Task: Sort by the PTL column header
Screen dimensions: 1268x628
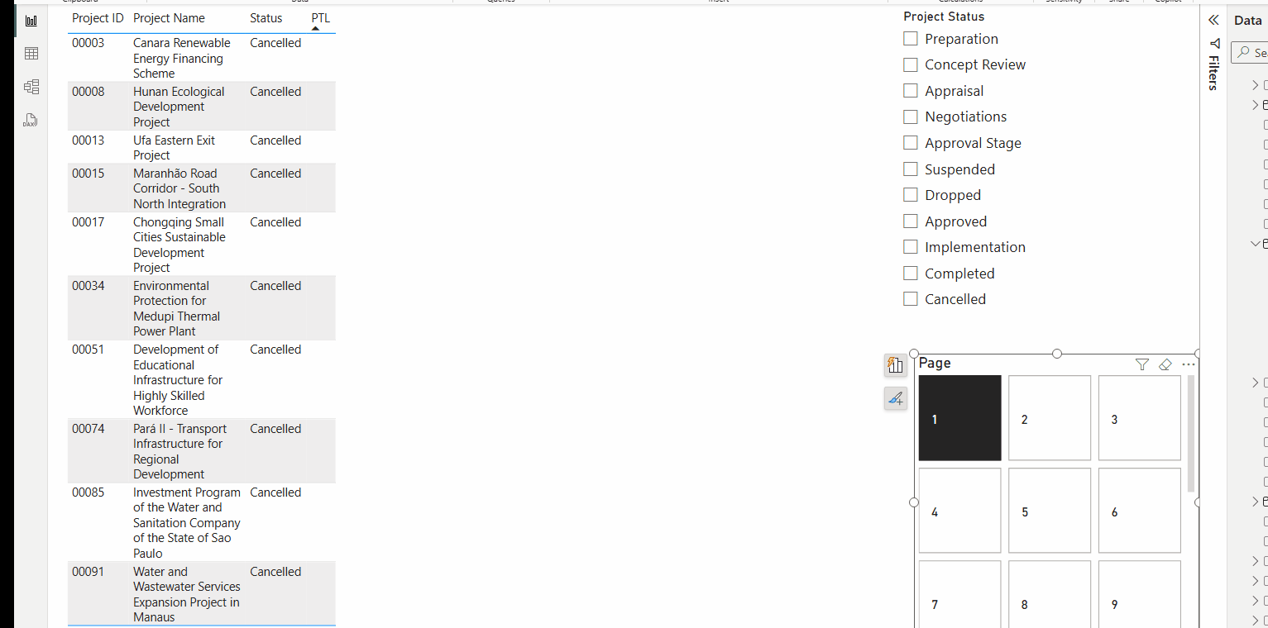Action: click(x=319, y=17)
